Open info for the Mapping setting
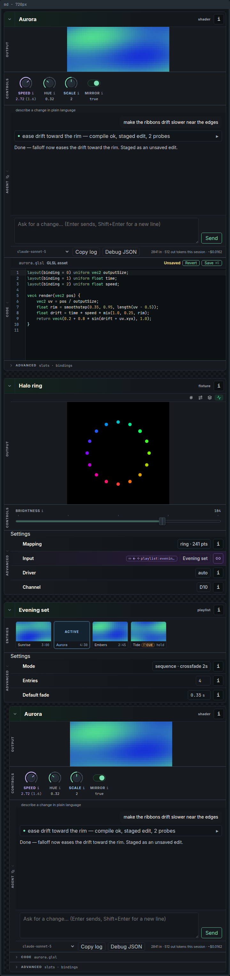 (218, 544)
